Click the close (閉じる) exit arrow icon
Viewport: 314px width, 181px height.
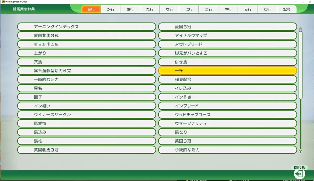300,174
